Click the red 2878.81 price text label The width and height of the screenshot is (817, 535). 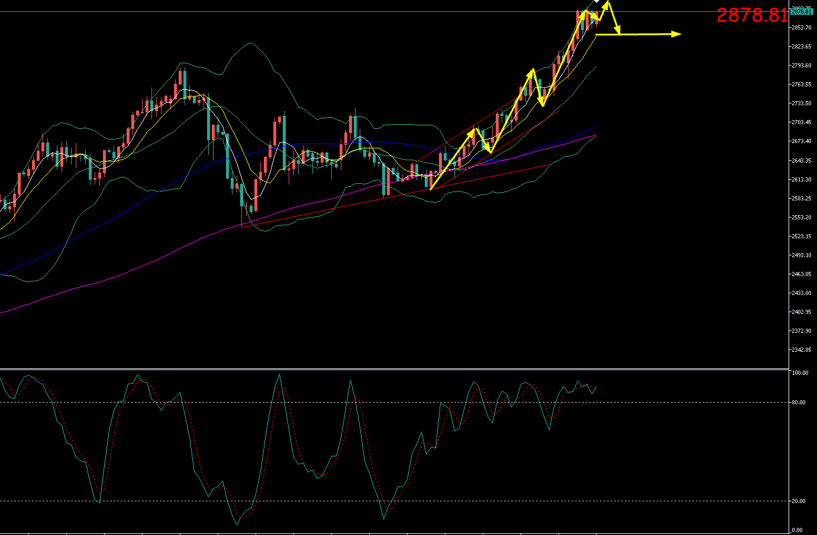coord(751,15)
